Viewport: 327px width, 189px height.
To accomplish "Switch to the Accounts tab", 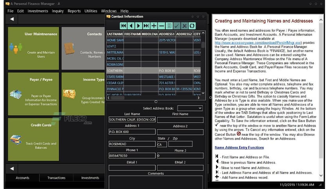I will [23, 178].
